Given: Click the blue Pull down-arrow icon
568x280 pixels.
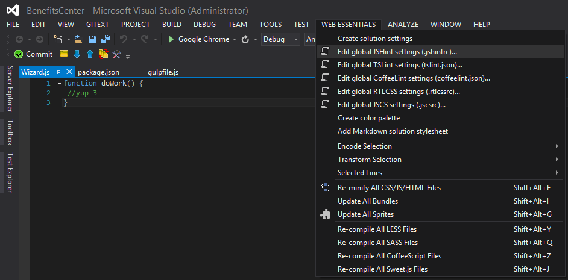Looking at the screenshot, I should pos(77,54).
